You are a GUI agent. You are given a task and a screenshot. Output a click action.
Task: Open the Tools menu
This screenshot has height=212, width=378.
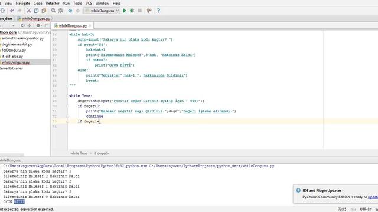click(77, 4)
